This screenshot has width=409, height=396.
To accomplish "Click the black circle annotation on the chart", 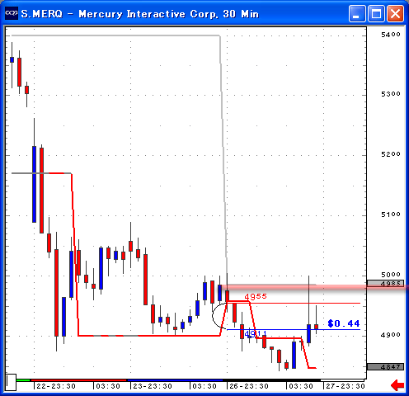I will tap(219, 316).
